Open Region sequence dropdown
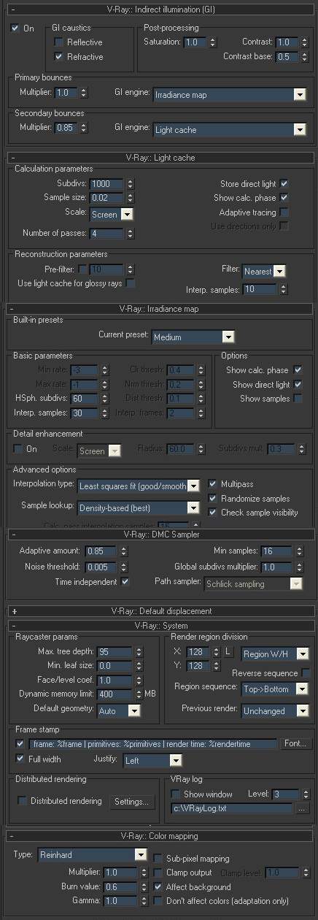 pyautogui.click(x=275, y=689)
